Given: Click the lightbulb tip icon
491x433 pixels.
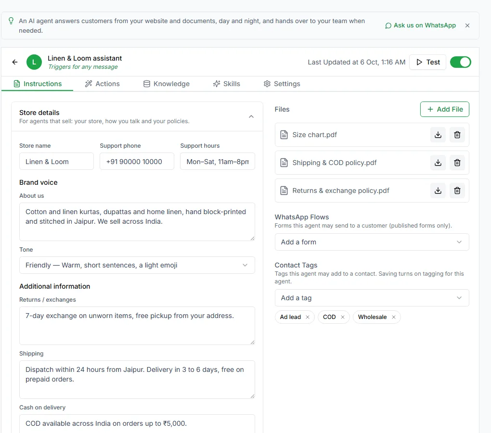Looking at the screenshot, I should click(11, 21).
